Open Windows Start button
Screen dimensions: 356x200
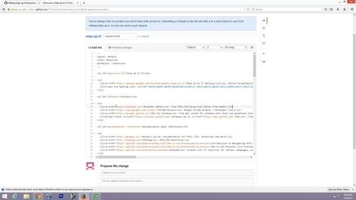point(4,196)
